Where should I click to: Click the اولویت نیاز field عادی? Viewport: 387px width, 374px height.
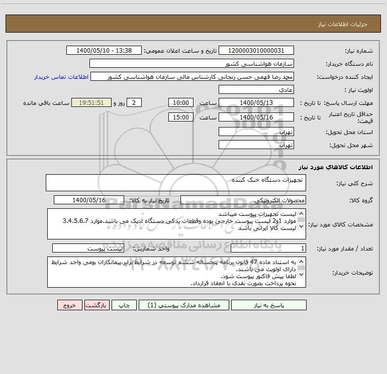[256, 89]
